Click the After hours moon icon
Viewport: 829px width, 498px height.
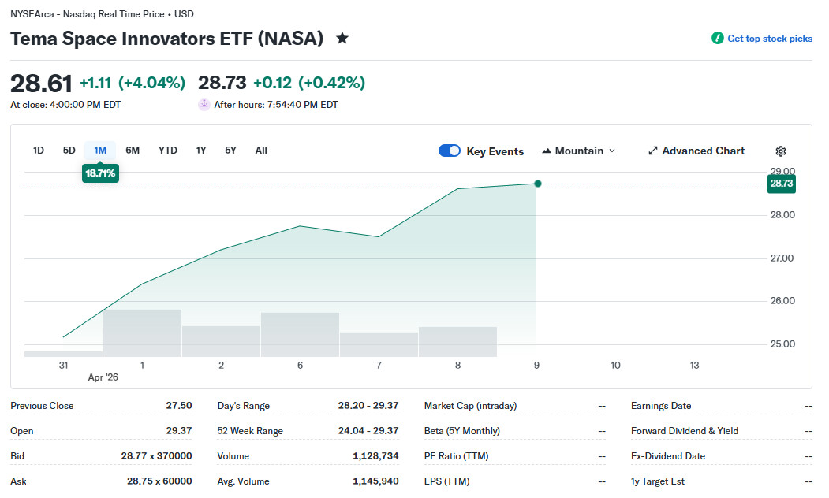click(x=204, y=104)
